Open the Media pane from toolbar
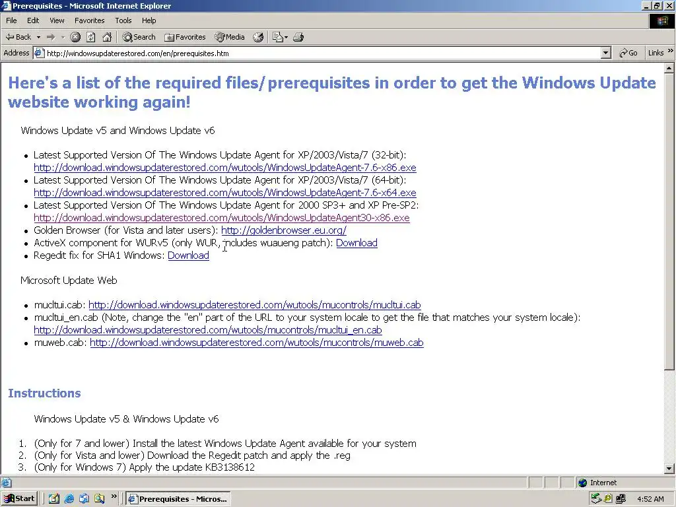 [230, 37]
